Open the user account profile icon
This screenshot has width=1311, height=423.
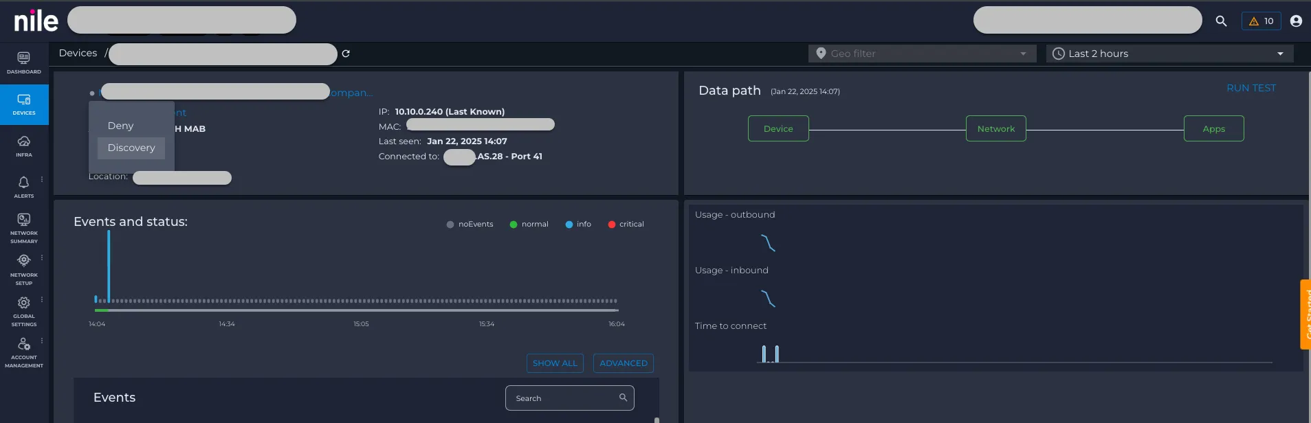[1296, 21]
